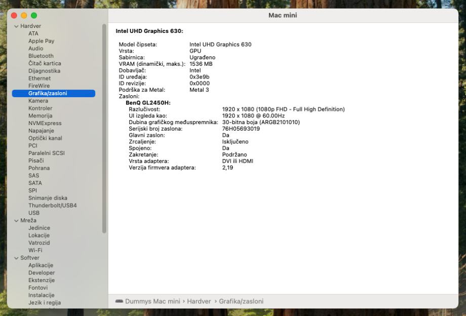Click Hardver in the bottom path bar

click(x=199, y=301)
